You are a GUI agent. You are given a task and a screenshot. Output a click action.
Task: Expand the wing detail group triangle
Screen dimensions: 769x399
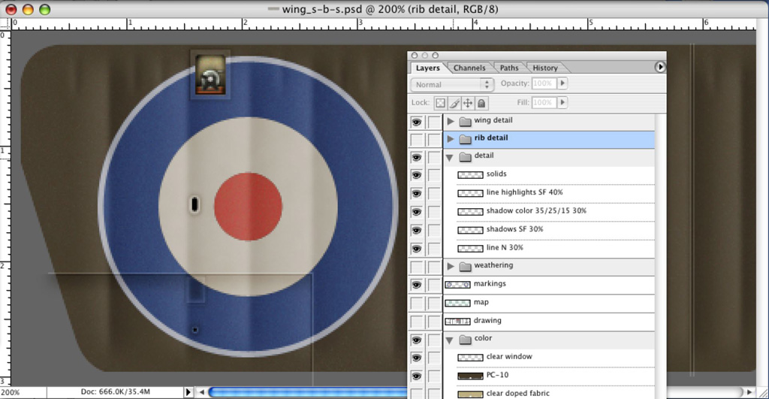point(451,121)
